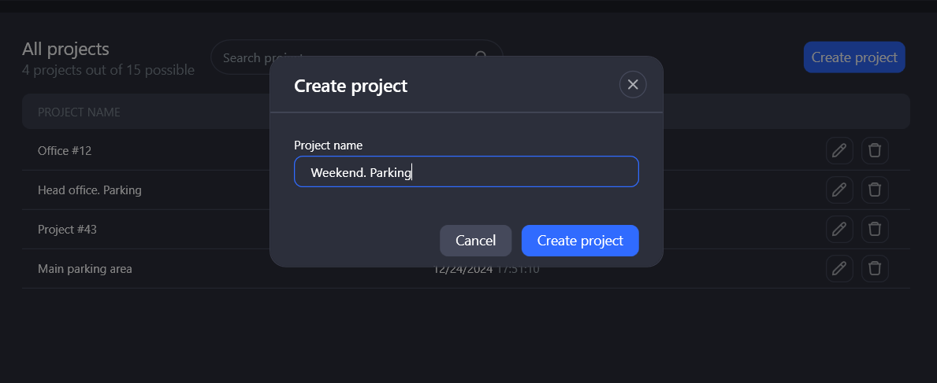Delete the Office #12 project
The image size is (937, 383).
(875, 150)
